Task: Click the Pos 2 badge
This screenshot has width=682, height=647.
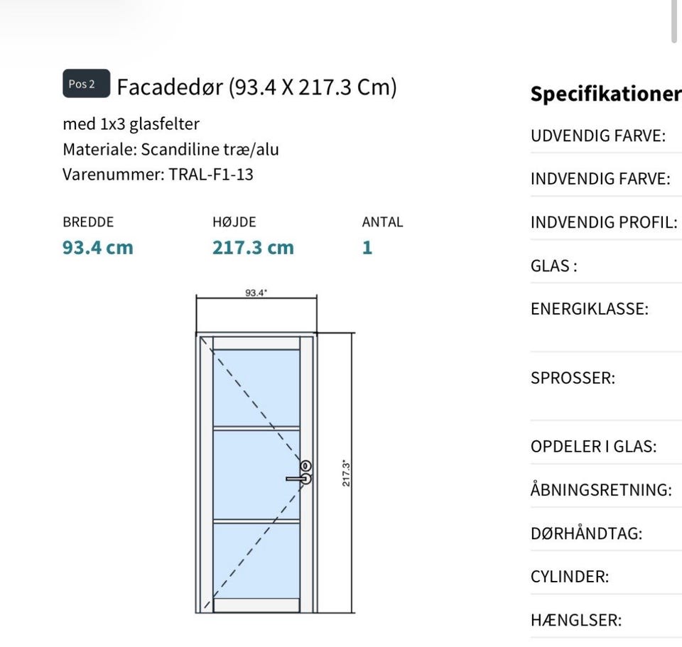Action: coord(86,84)
